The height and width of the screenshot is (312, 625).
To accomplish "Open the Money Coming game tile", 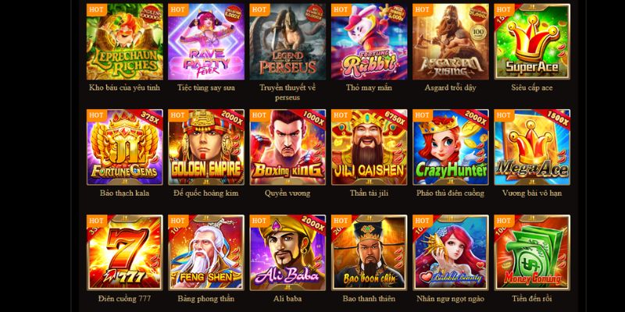I will pos(532,253).
